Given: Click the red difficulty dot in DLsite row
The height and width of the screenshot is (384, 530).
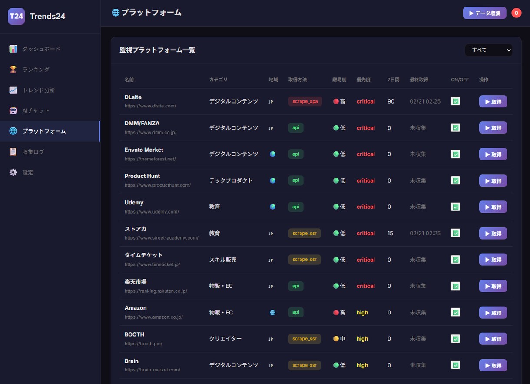Looking at the screenshot, I should (336, 101).
